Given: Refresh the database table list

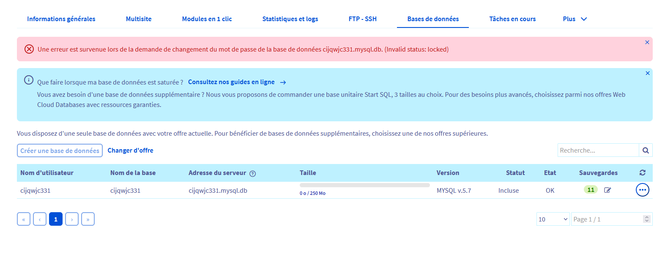Looking at the screenshot, I should (642, 172).
